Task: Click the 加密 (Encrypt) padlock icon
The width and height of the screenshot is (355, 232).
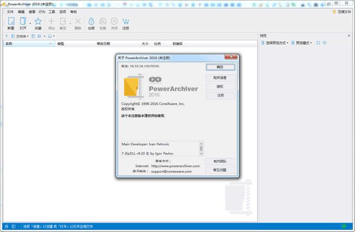Action: click(91, 21)
